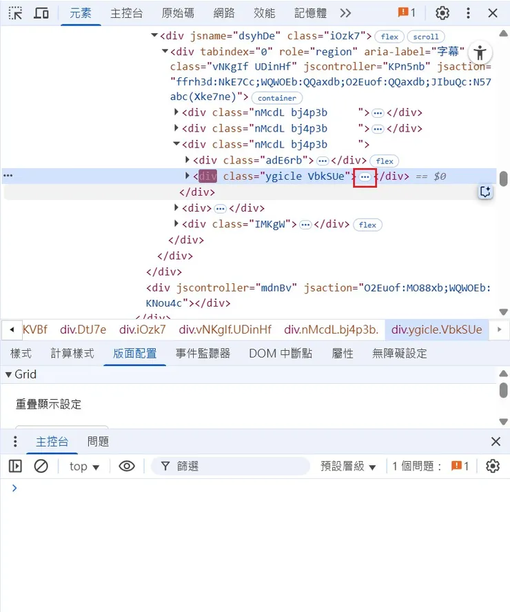
Task: Toggle the scroll badge on div.iOzk7
Action: pos(425,37)
